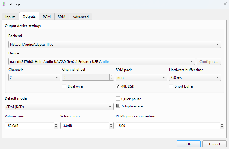Expand the Device dropdown
229x149 pixels.
point(102,61)
